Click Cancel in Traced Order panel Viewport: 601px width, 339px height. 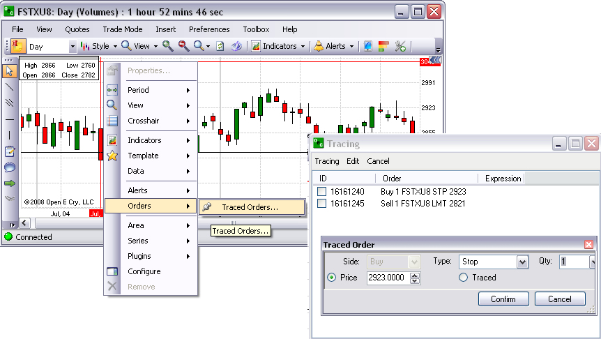pyautogui.click(x=559, y=299)
